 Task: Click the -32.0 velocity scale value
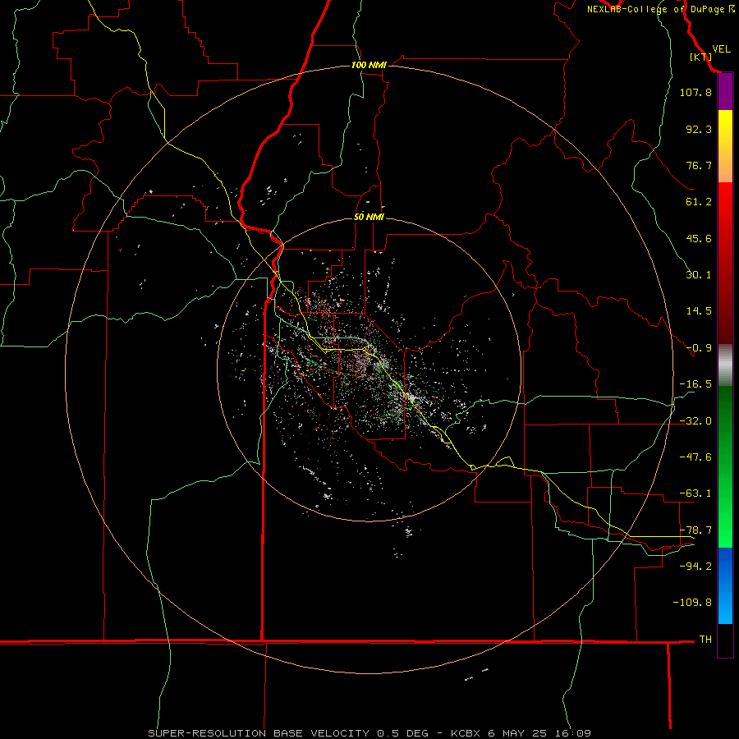[x=695, y=421]
